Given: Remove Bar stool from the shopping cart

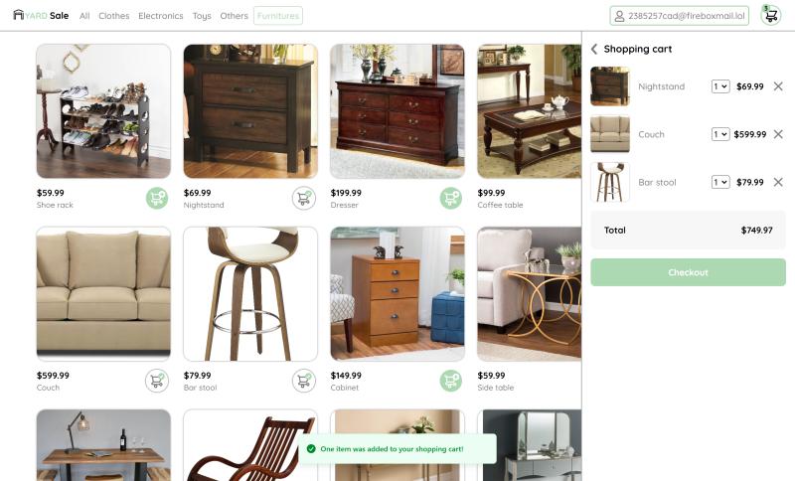Looking at the screenshot, I should 778,182.
